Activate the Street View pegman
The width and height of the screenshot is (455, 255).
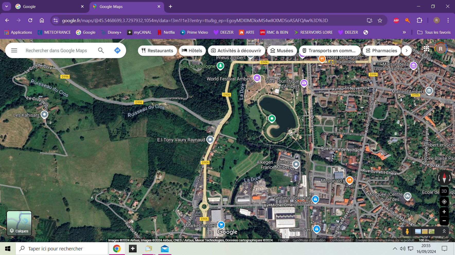[407, 231]
